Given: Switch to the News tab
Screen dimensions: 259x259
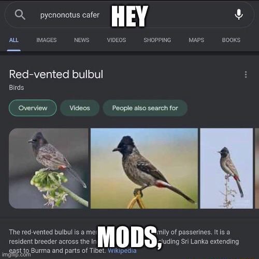Looking at the screenshot, I should click(82, 40).
